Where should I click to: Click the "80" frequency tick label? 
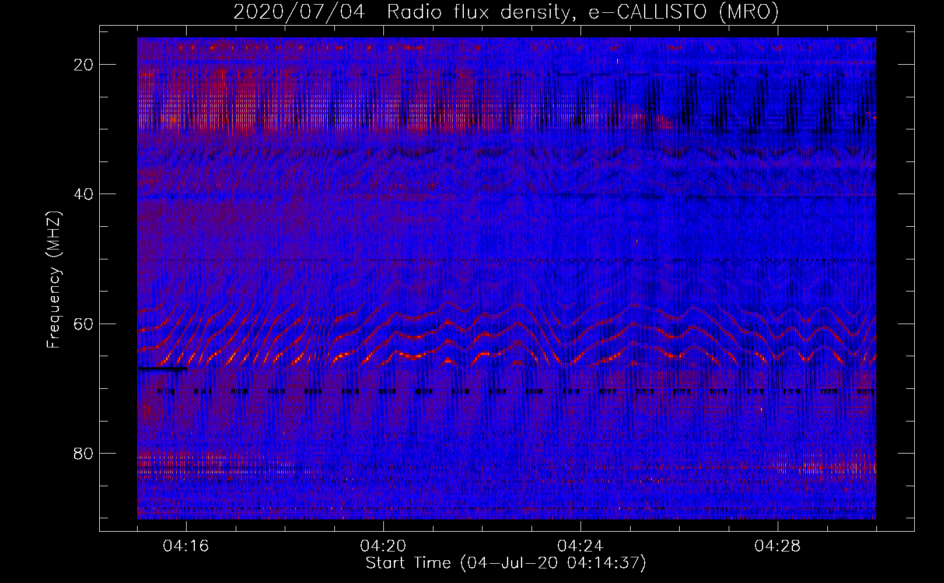click(x=84, y=454)
